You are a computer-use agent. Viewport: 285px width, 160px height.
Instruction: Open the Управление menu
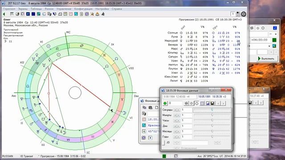click(64, 9)
